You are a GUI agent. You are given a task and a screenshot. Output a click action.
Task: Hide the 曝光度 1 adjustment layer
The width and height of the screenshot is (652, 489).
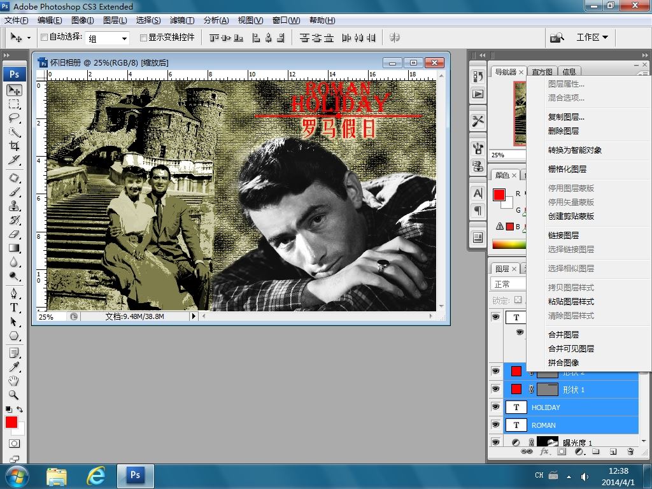pos(495,442)
